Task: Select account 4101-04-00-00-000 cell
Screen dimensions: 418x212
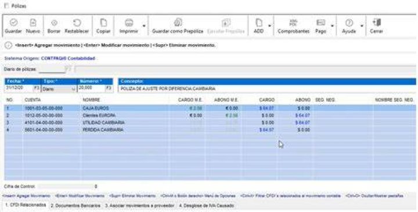Action: click(x=44, y=123)
